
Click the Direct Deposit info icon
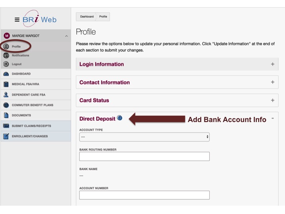(x=120, y=118)
